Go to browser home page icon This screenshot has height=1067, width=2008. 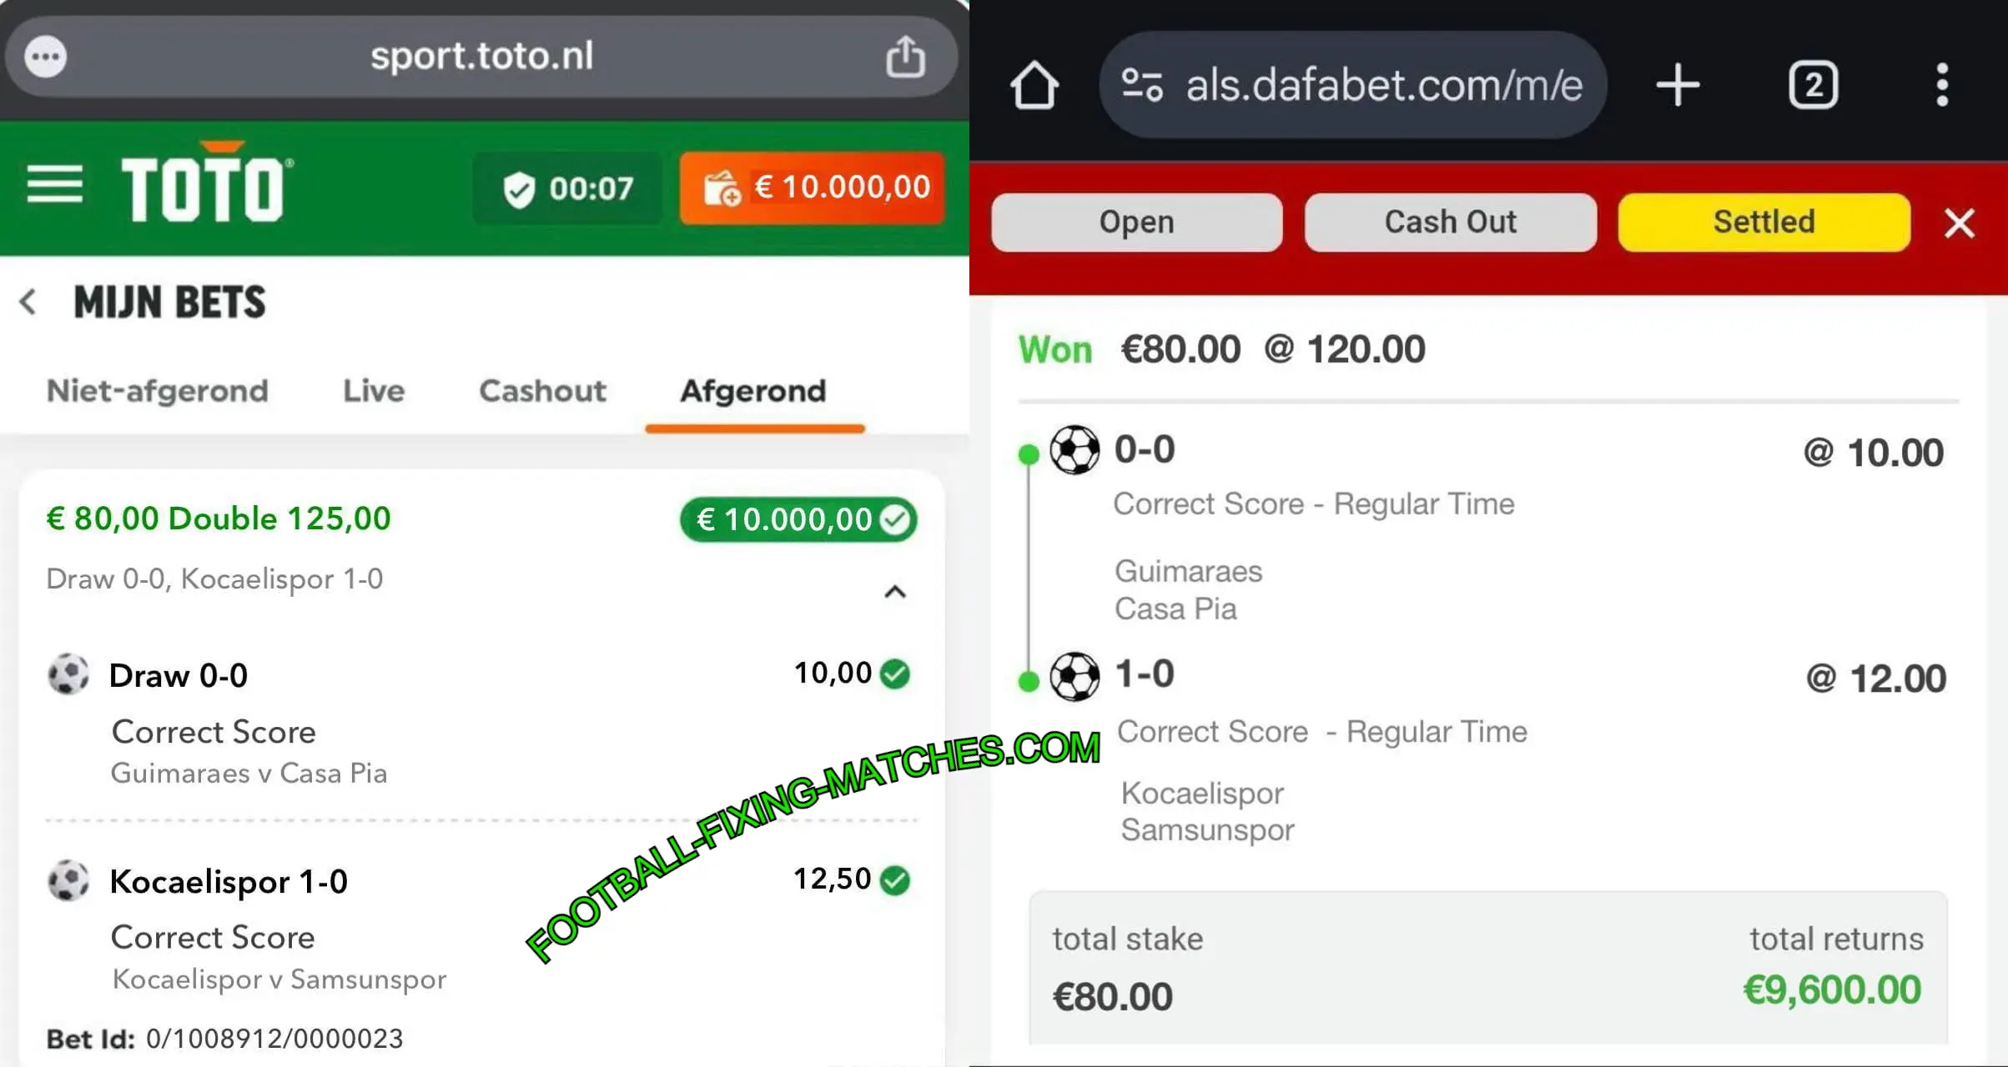(1034, 85)
